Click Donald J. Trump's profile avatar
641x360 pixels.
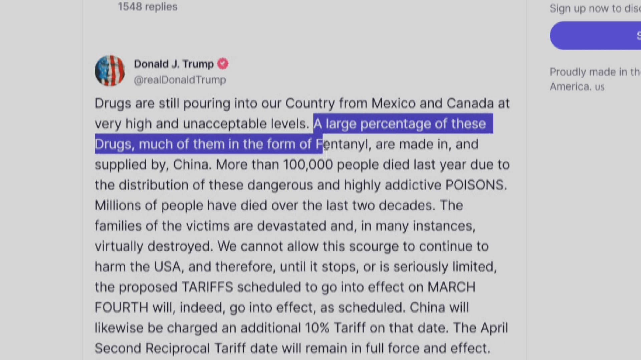110,71
